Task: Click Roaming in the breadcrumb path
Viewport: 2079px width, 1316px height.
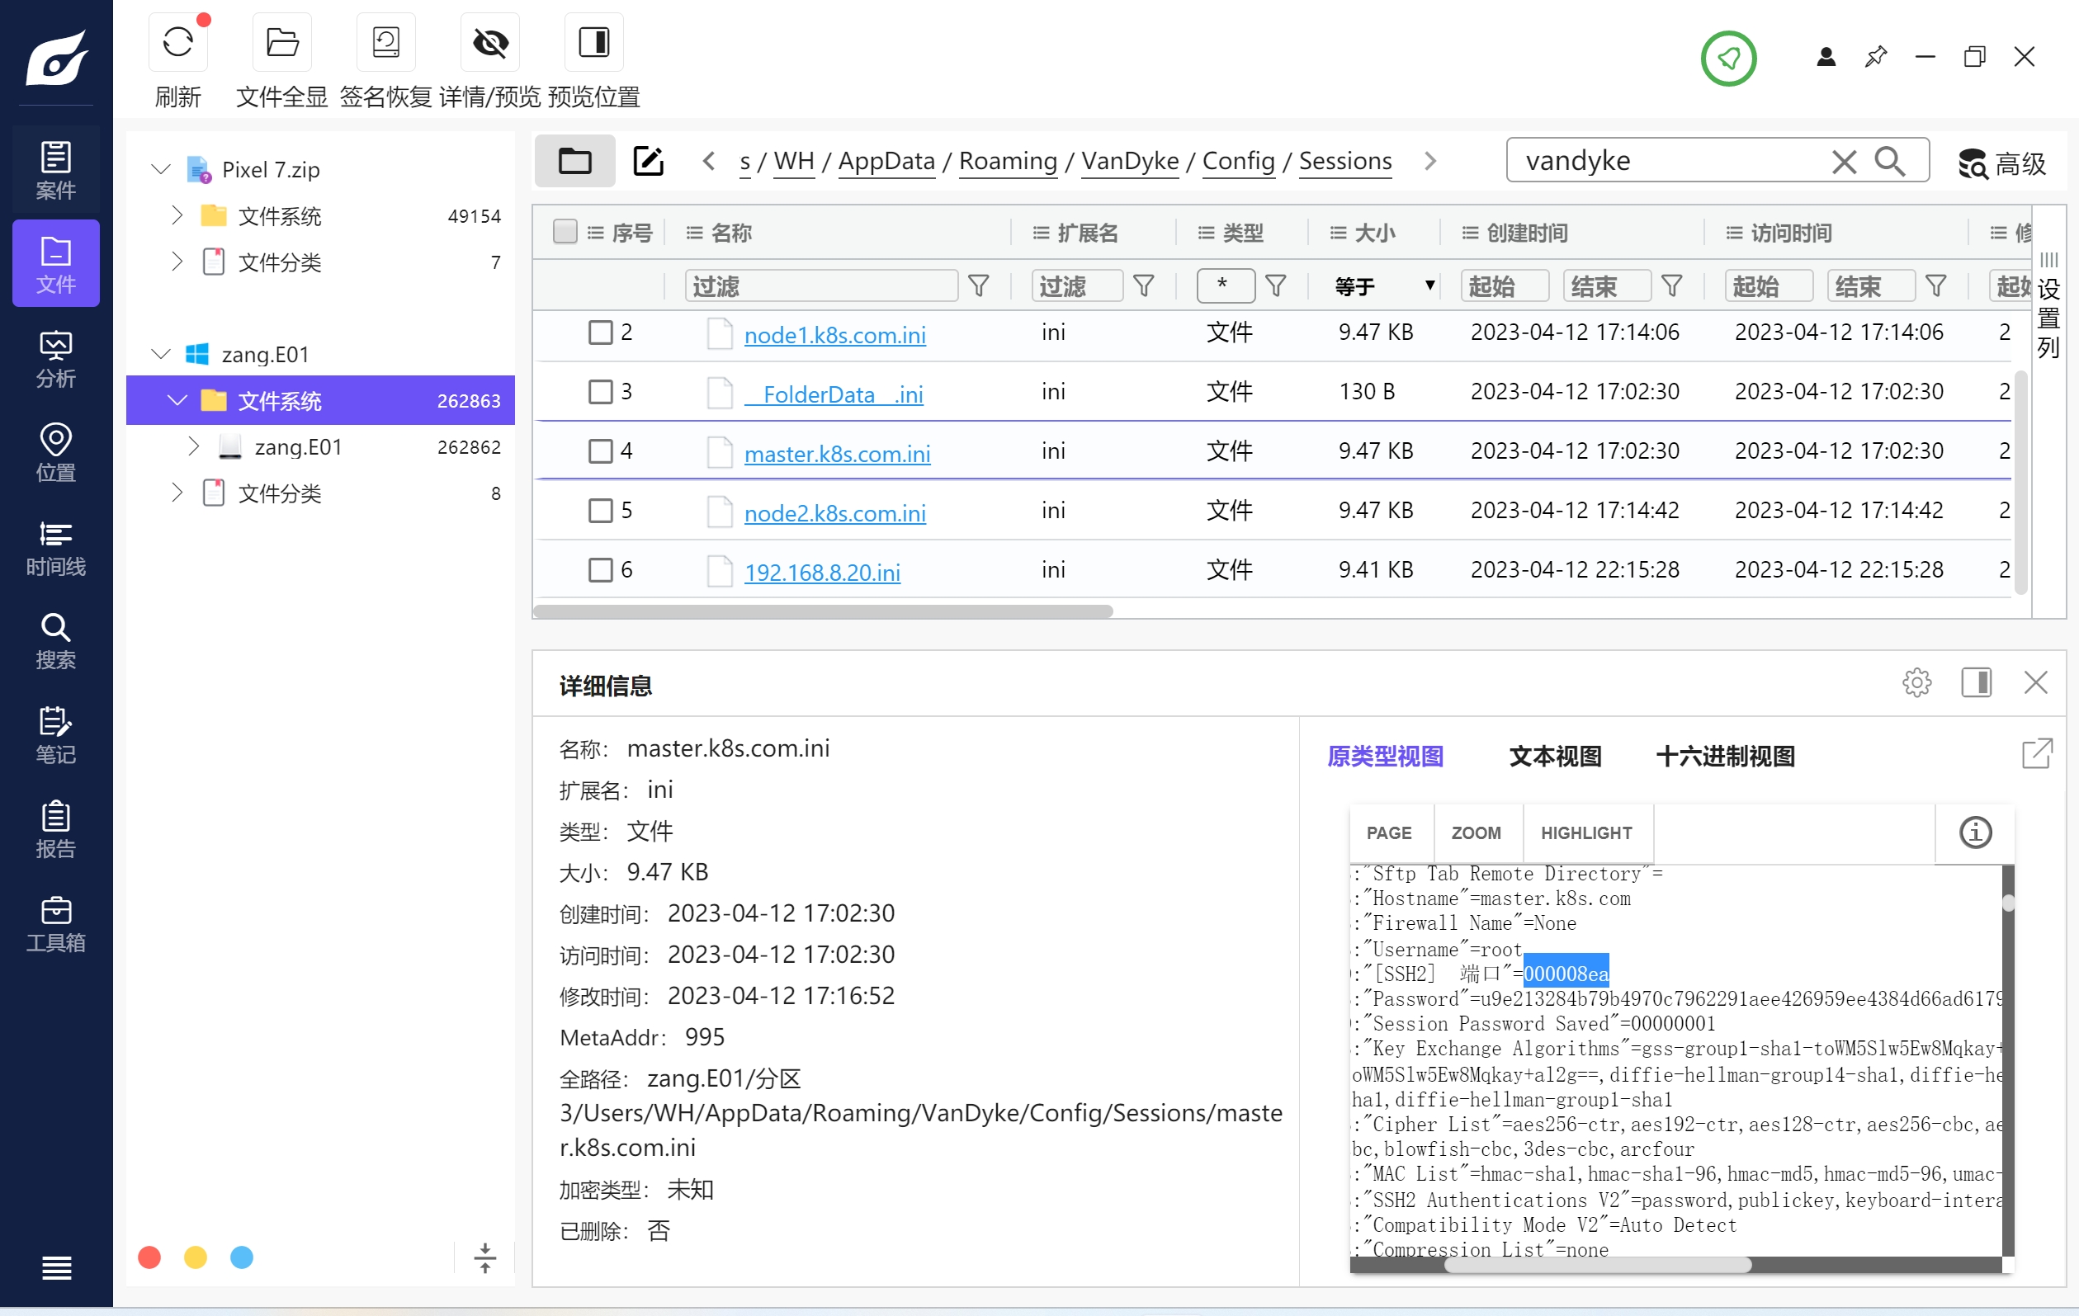Action: pos(1008,162)
